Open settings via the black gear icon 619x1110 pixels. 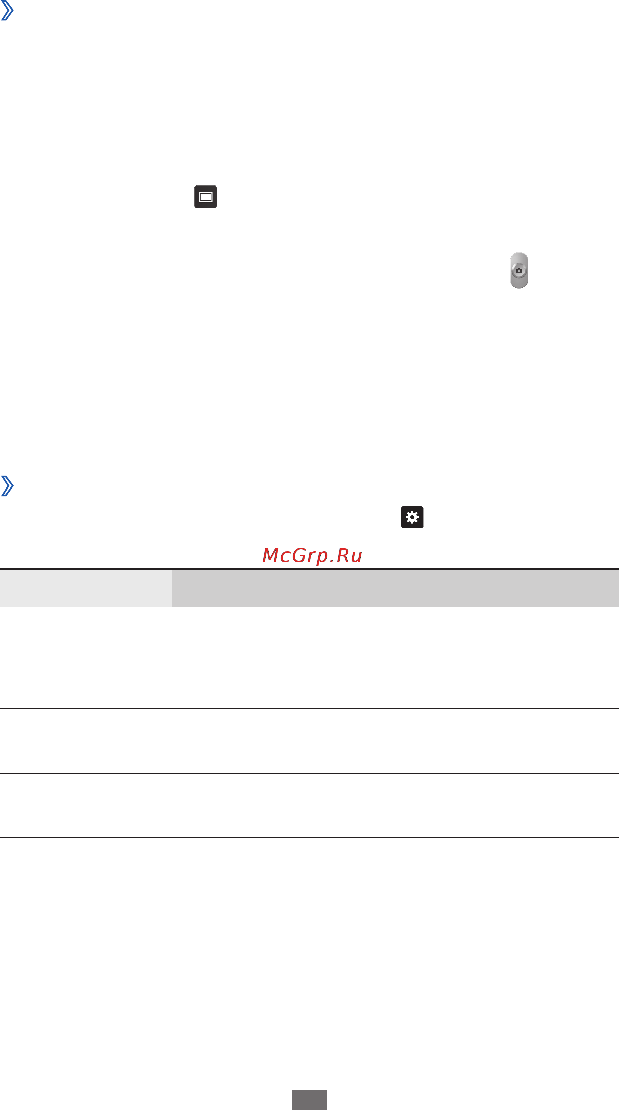(412, 517)
